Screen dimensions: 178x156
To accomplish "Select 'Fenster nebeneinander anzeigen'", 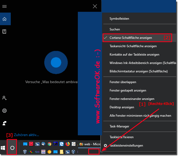I will [x=140, y=99].
